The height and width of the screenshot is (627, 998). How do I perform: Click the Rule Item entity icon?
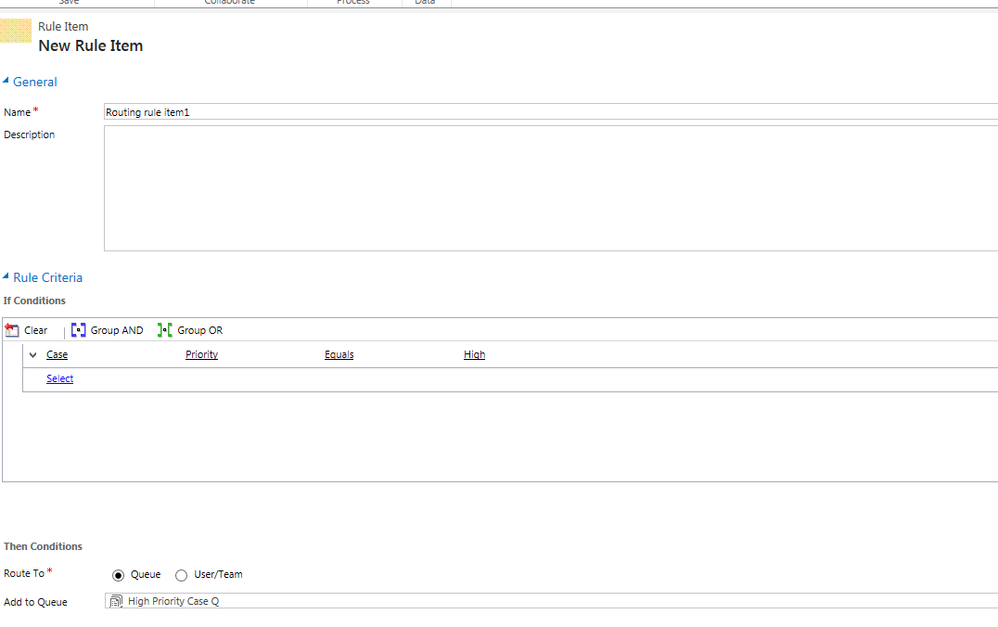(15, 32)
